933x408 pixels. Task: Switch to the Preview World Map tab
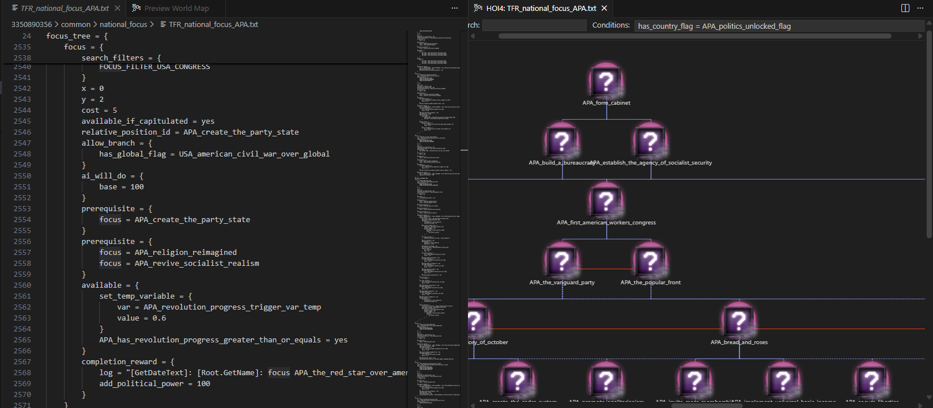176,8
